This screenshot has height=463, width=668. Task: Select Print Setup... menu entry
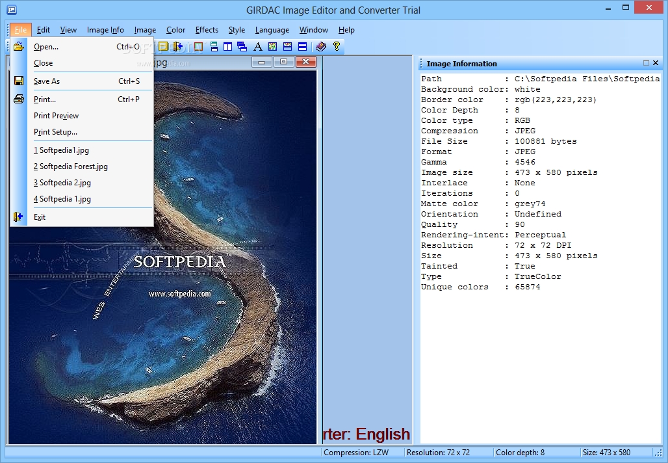[82, 132]
